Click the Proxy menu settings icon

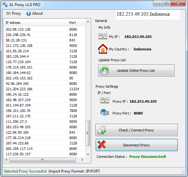(x=8, y=13)
